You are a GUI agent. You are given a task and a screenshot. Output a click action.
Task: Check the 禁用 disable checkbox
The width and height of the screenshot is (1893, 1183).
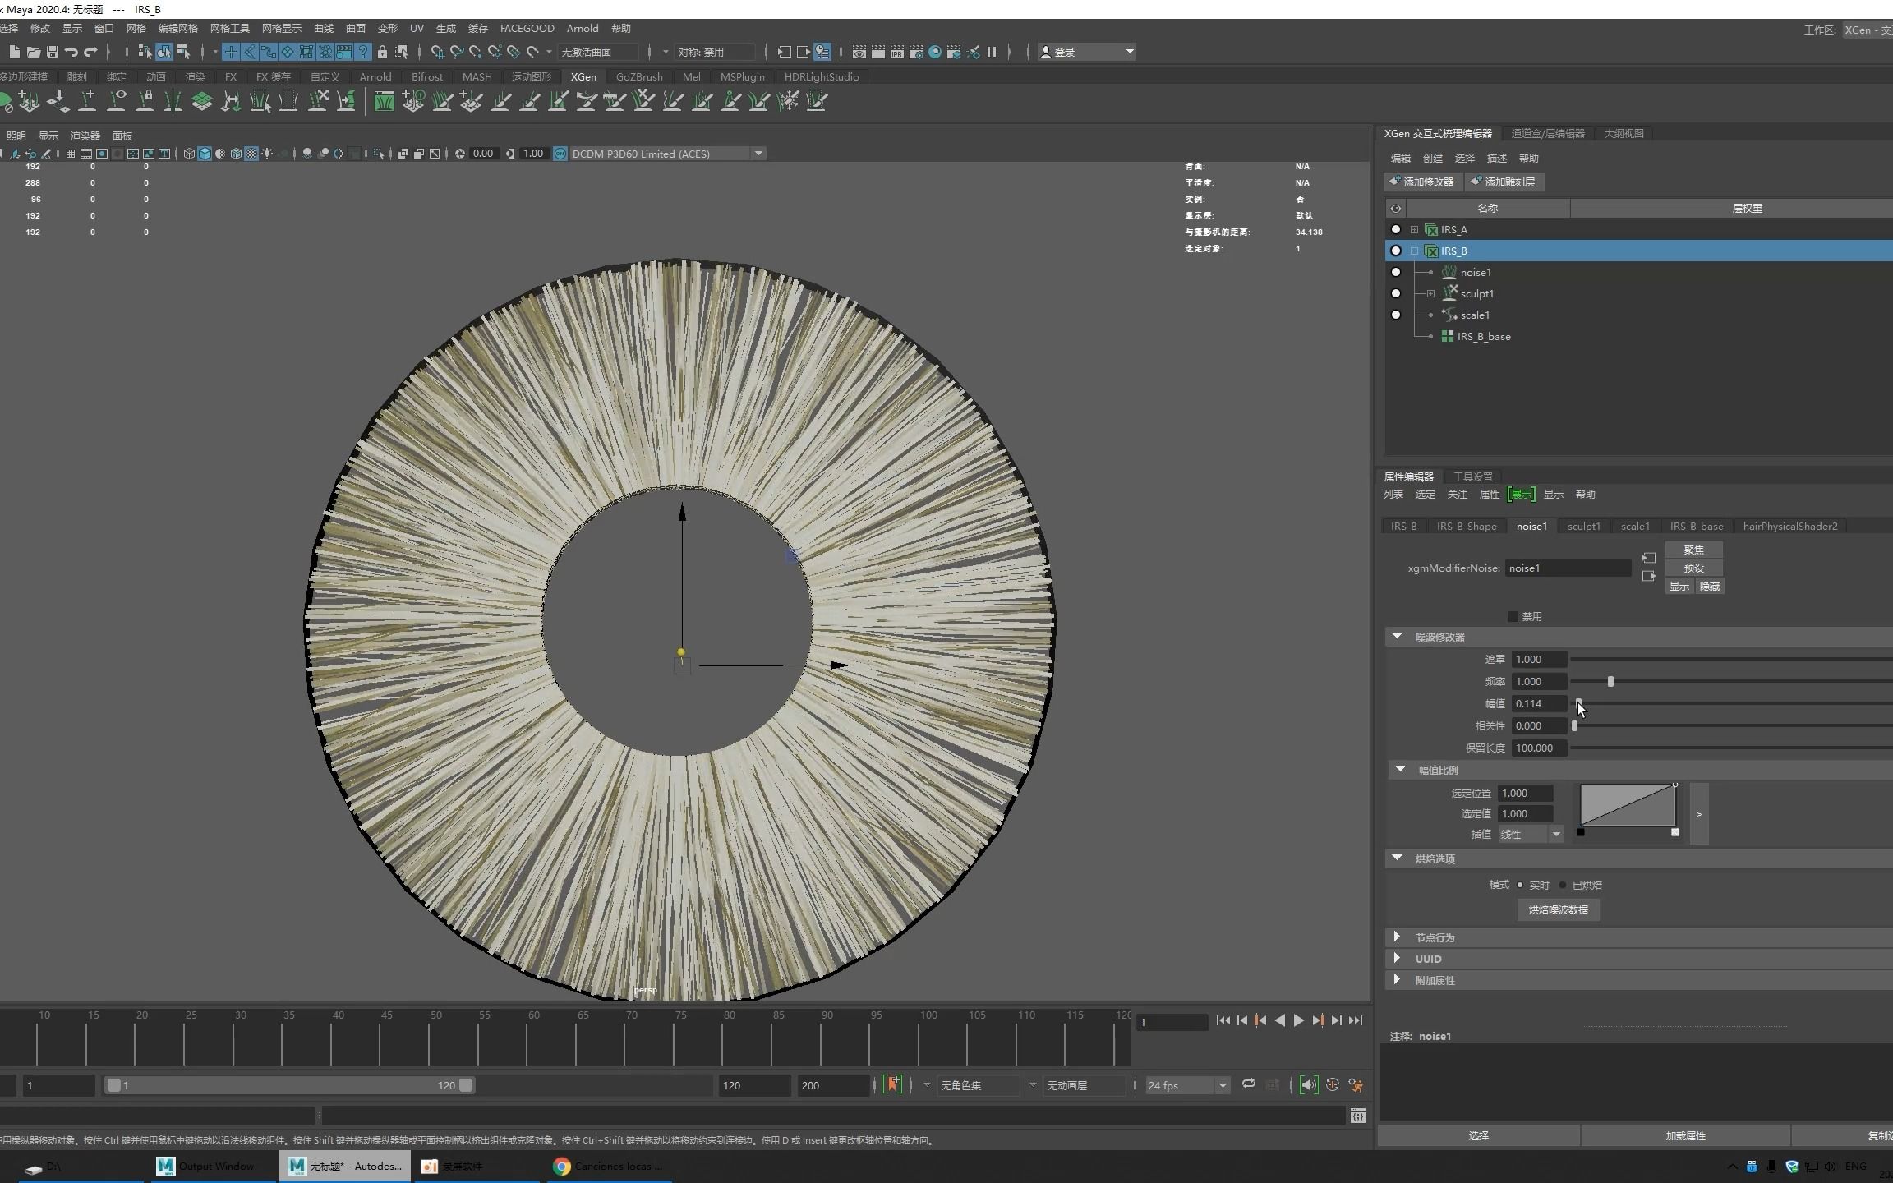point(1513,616)
